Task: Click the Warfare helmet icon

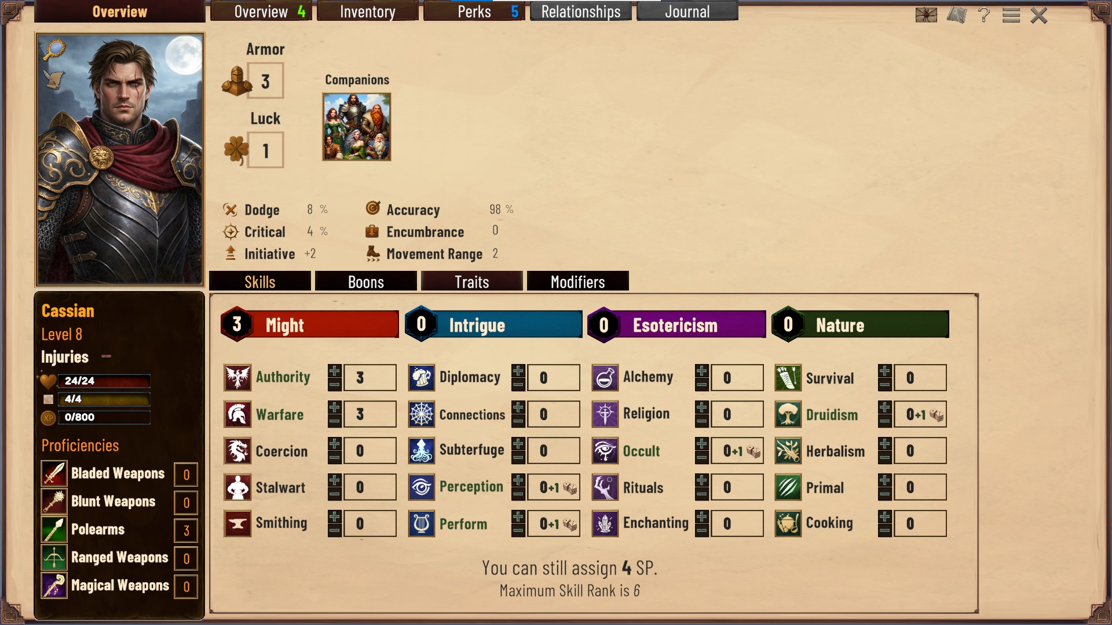Action: (x=237, y=414)
